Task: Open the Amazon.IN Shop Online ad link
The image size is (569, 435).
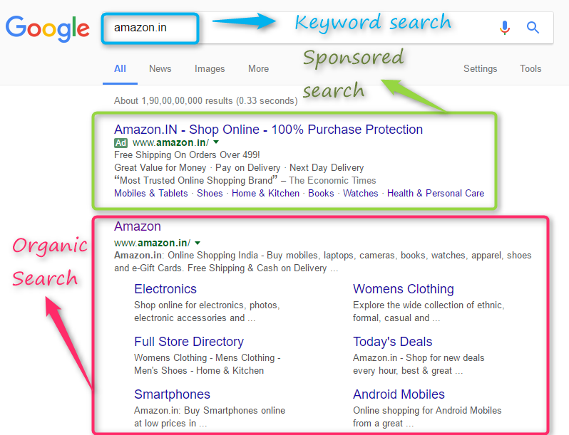Action: (x=268, y=130)
